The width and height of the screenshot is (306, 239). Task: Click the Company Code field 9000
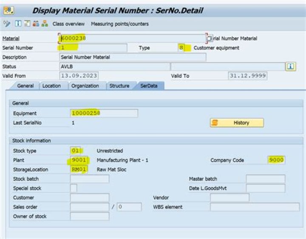coord(276,160)
